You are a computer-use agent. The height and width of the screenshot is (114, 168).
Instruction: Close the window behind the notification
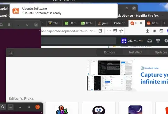[134, 8]
